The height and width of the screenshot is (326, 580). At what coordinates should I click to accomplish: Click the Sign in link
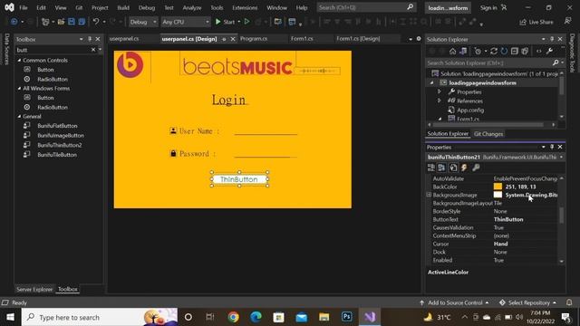pyautogui.click(x=488, y=7)
